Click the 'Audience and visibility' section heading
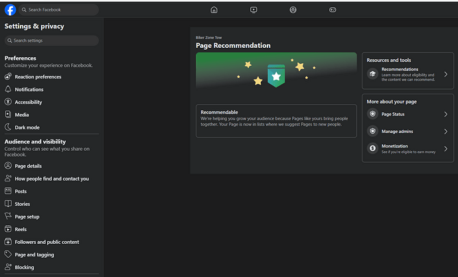 (35, 141)
